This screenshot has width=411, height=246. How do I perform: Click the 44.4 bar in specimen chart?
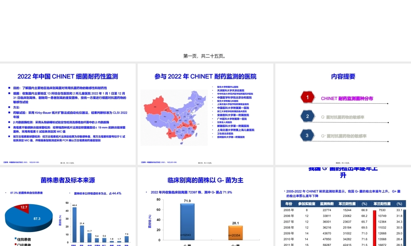coord(74,225)
